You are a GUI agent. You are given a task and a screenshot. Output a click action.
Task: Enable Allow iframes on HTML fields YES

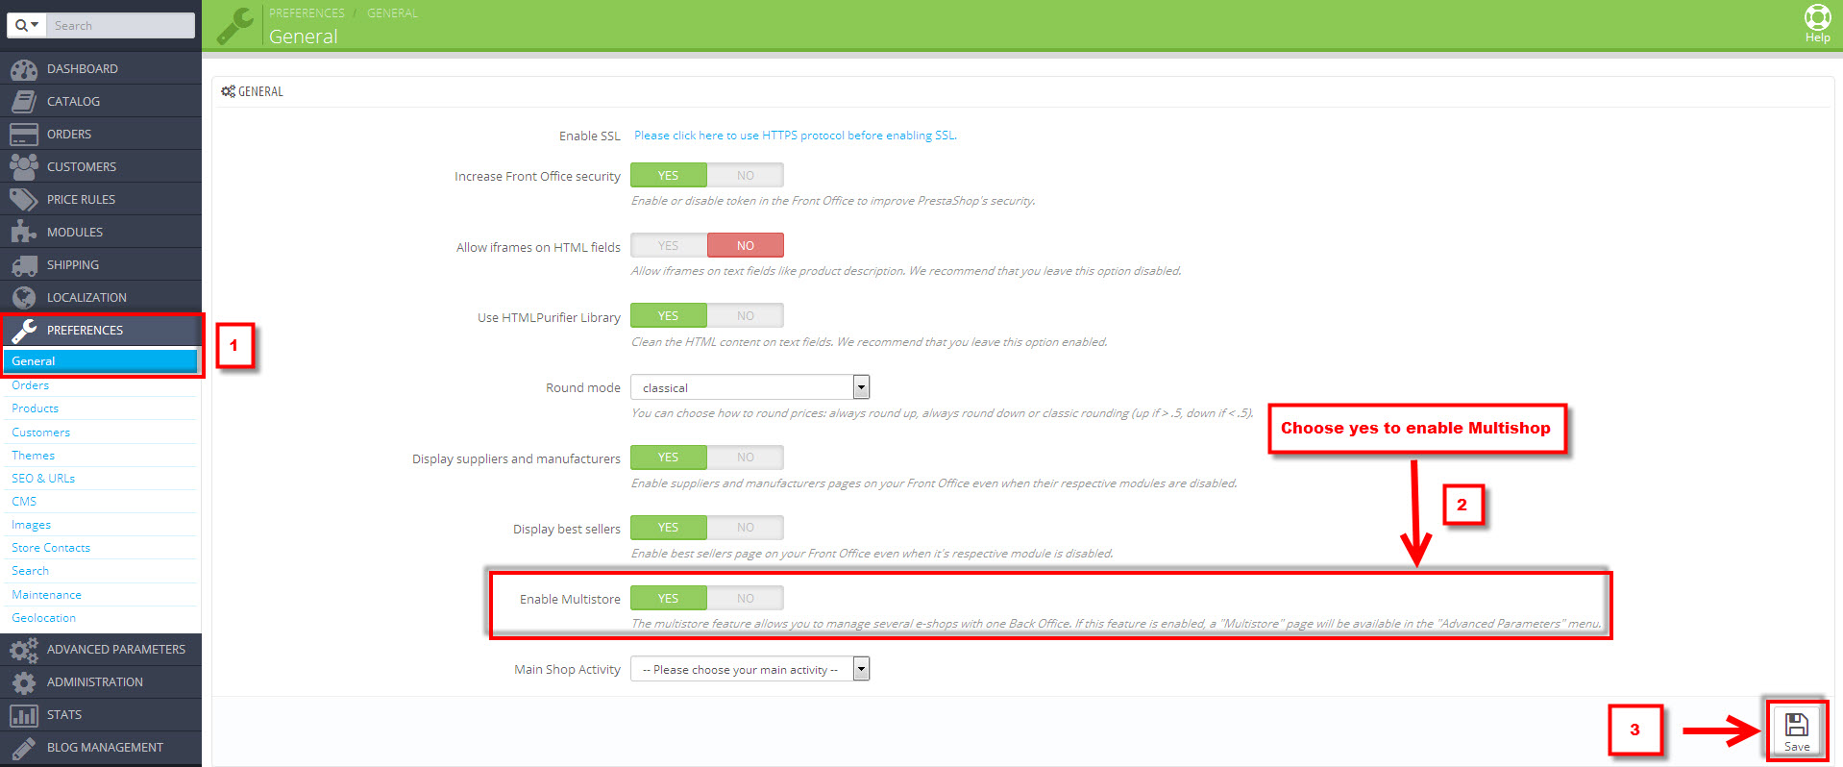(669, 246)
